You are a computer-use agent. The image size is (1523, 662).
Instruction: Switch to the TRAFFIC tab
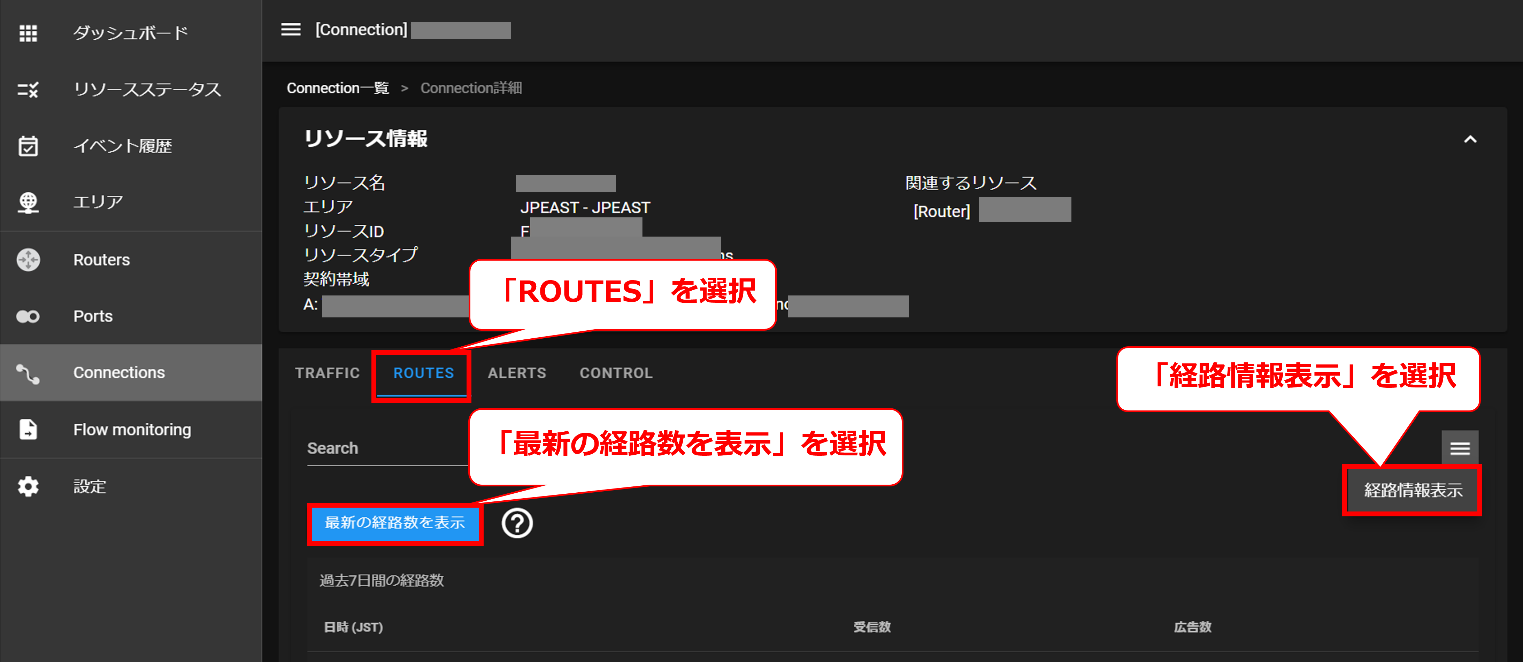327,373
